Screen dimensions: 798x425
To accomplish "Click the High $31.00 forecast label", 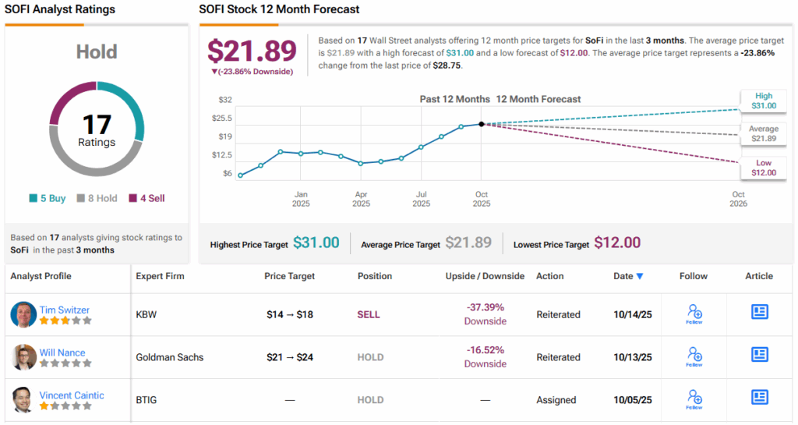I will pyautogui.click(x=763, y=101).
